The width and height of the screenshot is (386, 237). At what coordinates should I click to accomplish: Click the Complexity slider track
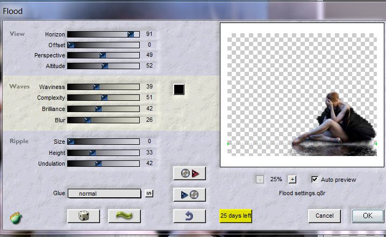pos(103,98)
